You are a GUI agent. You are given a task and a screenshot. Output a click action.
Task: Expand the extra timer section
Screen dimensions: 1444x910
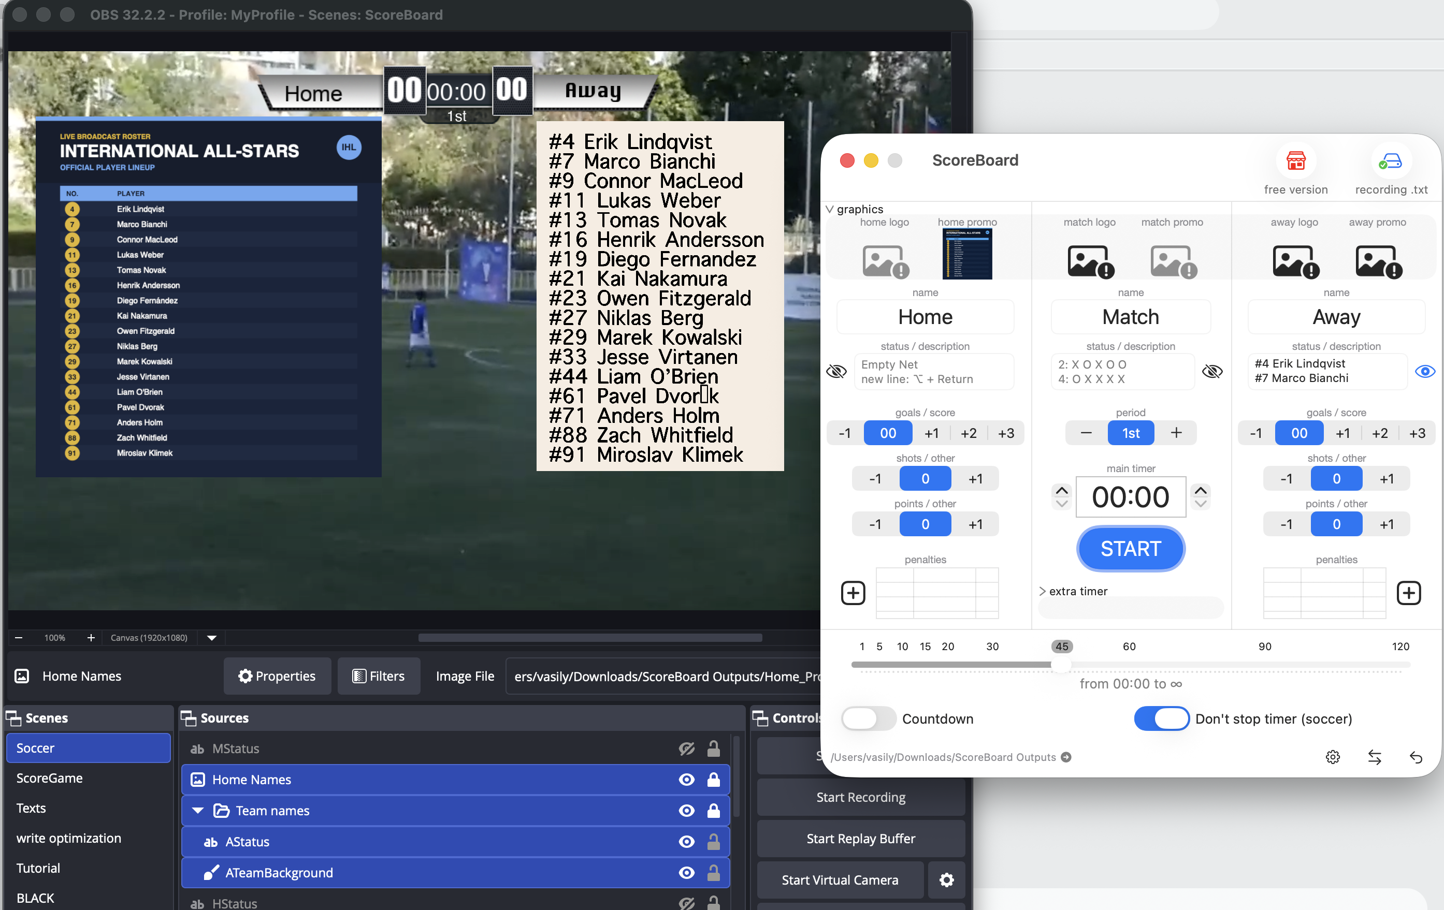click(1042, 591)
